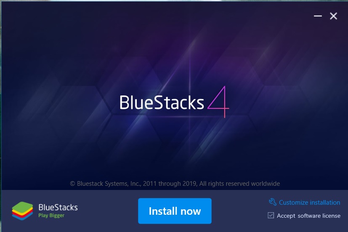348x232 pixels.
Task: Toggle the Accept software license checkbox
Action: point(271,215)
